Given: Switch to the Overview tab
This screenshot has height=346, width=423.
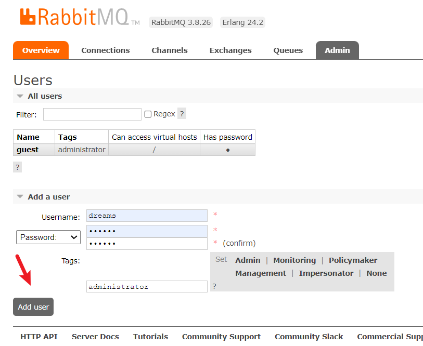Looking at the screenshot, I should [x=41, y=50].
